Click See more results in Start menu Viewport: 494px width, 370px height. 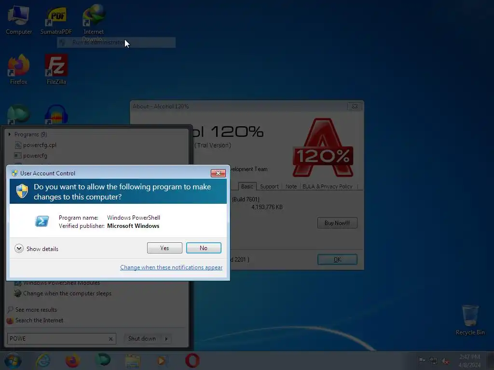click(x=36, y=310)
